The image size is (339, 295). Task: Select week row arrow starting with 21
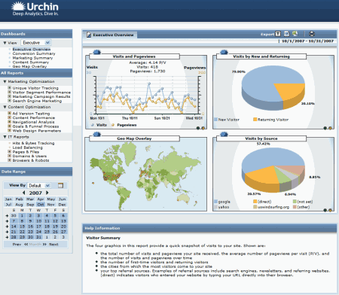pyautogui.click(x=7, y=232)
